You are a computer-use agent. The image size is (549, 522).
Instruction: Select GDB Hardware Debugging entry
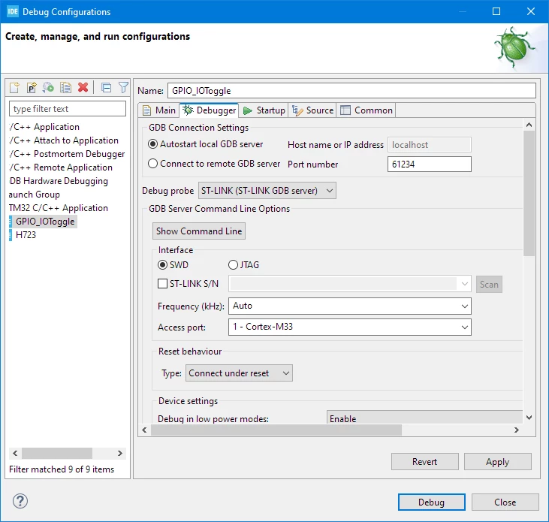59,181
